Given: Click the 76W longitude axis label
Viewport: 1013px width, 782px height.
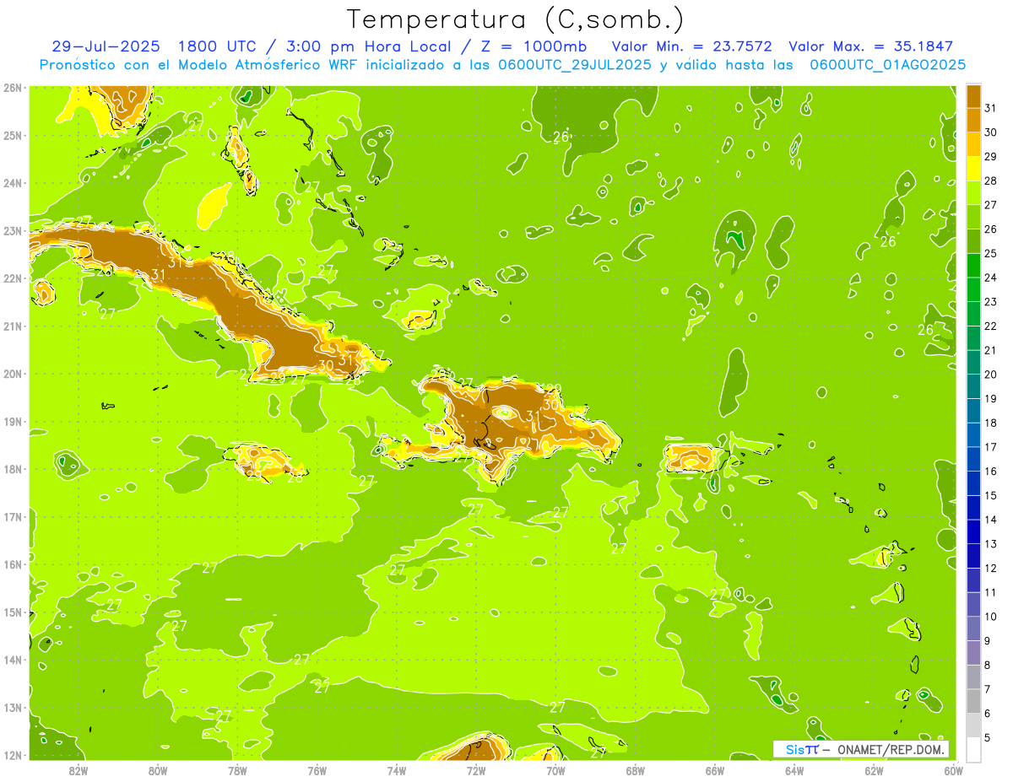Looking at the screenshot, I should pyautogui.click(x=317, y=770).
